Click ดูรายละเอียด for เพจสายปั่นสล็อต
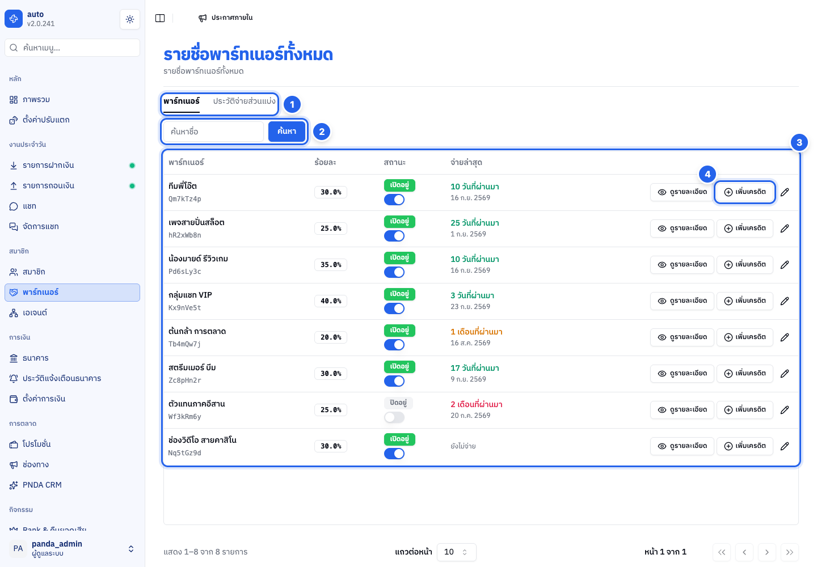Image resolution: width=817 pixels, height=567 pixels. (x=683, y=229)
